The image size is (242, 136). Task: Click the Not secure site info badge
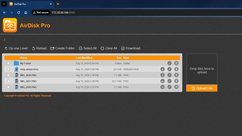coord(41,12)
